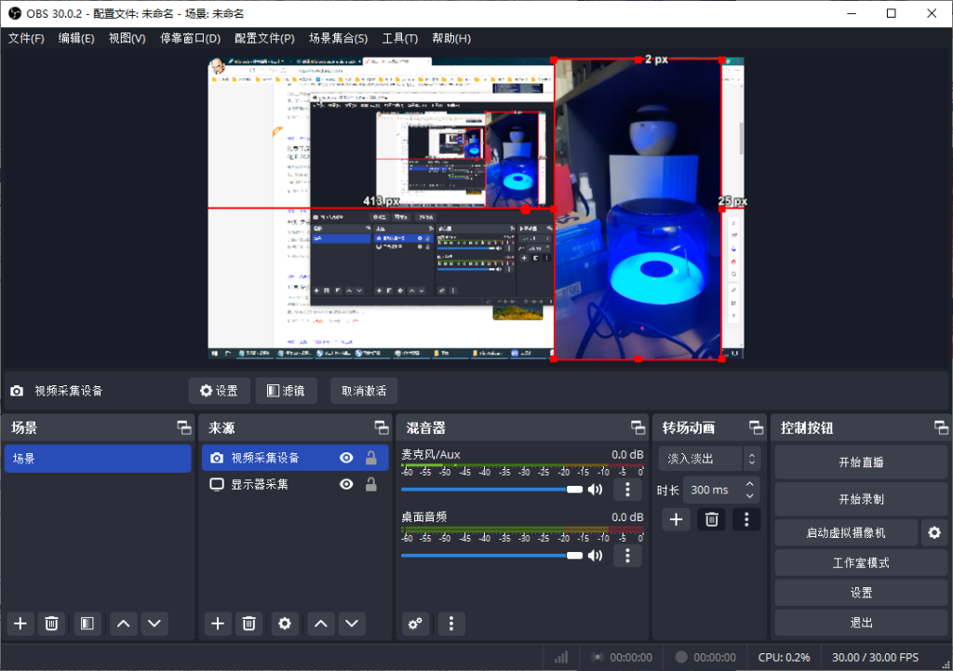Open the 场景集合(S) menu

[x=339, y=38]
